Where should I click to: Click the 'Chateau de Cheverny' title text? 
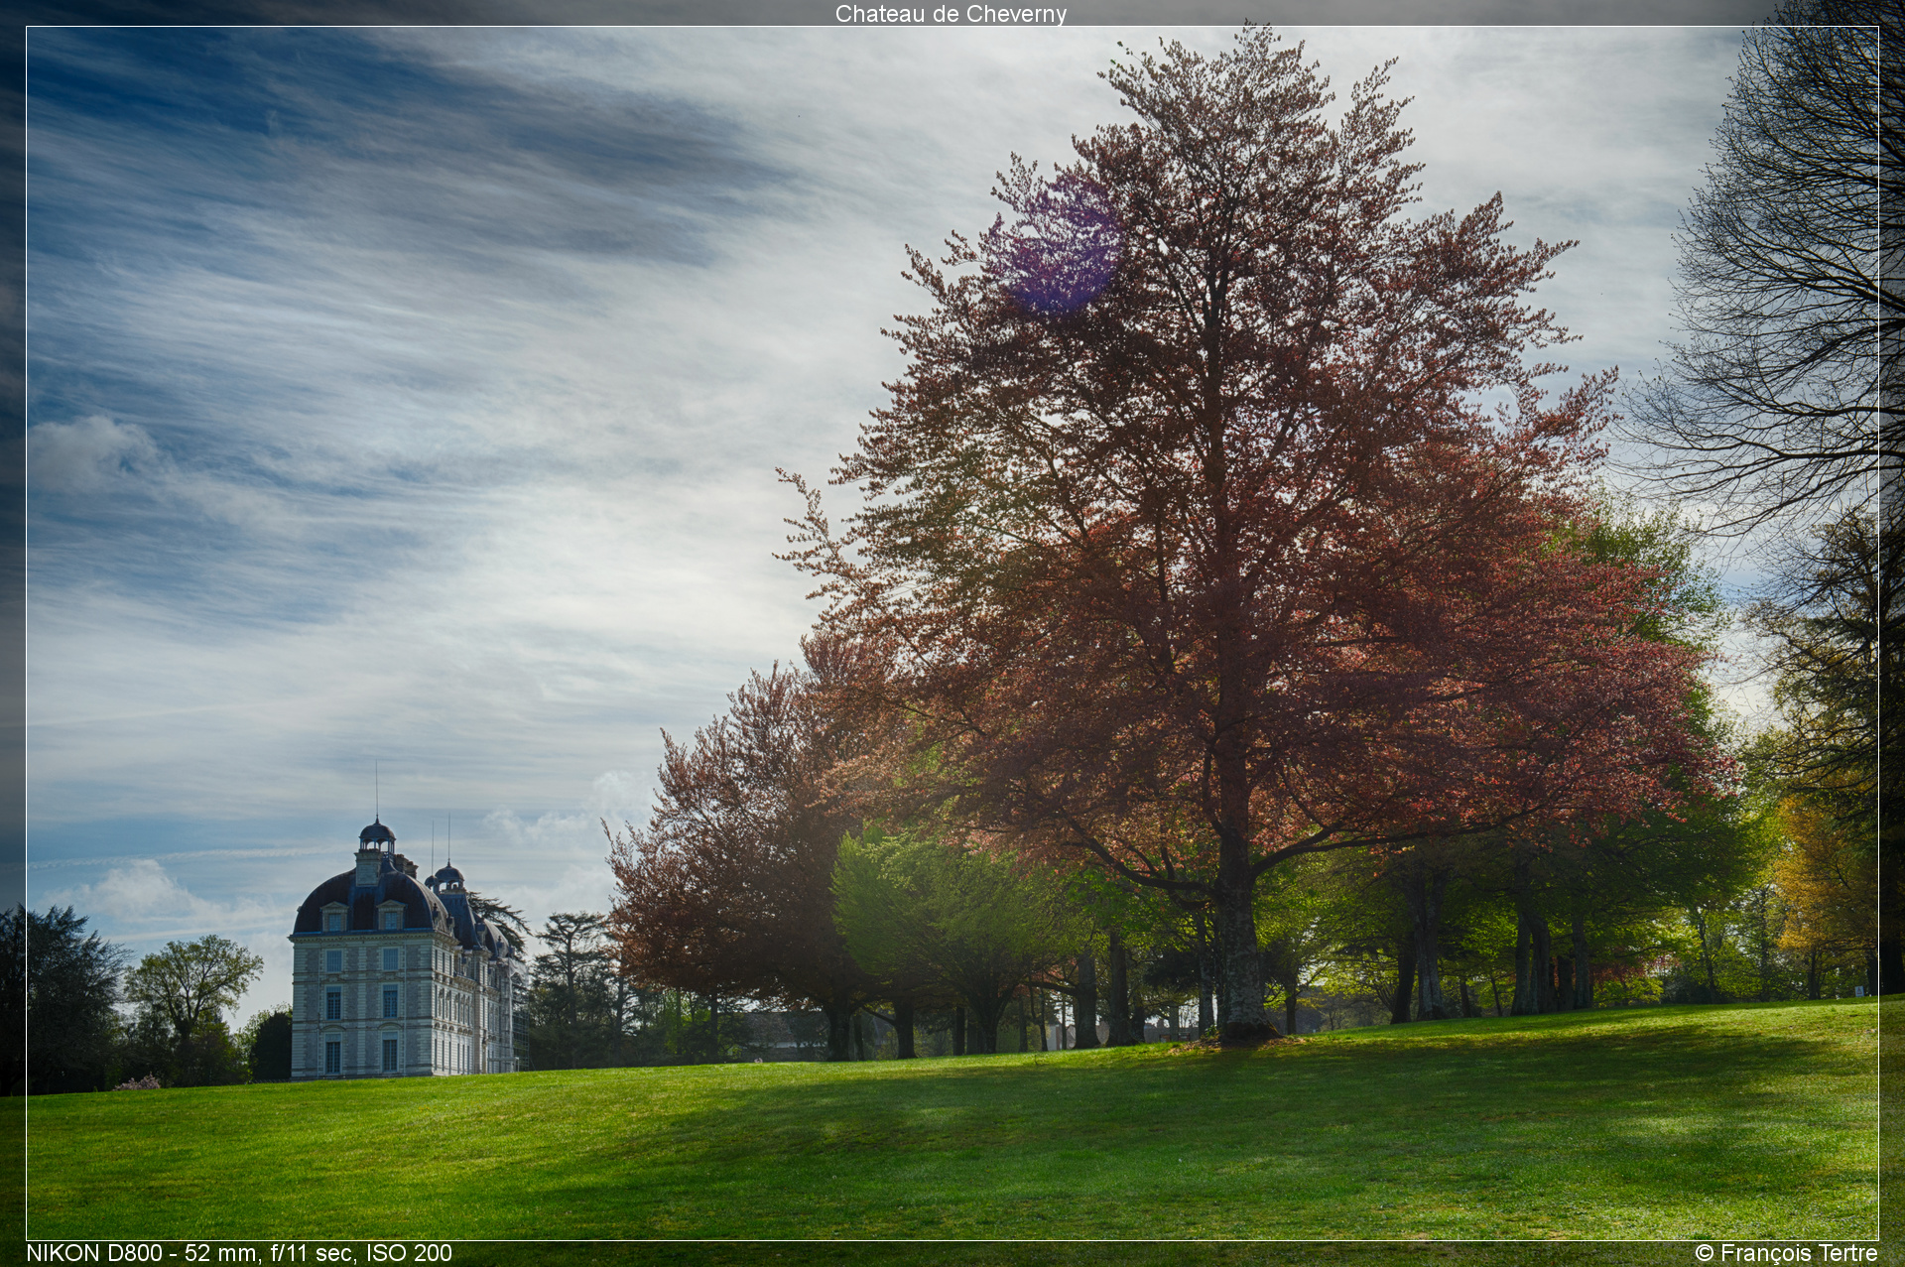click(951, 14)
